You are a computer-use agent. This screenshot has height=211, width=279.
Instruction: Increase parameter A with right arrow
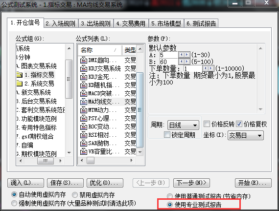tap(186, 55)
